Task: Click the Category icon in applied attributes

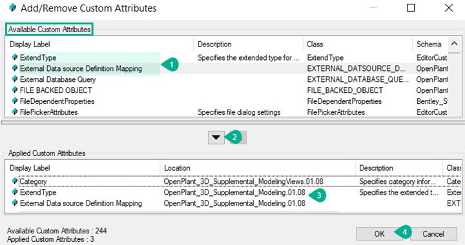Action: tap(14, 181)
